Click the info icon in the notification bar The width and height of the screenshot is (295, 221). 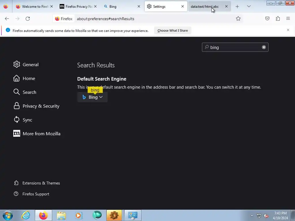coord(8,30)
